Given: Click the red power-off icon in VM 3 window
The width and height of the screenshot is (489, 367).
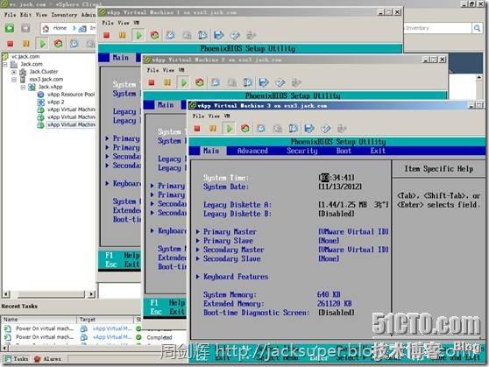Looking at the screenshot, I should pyautogui.click(x=197, y=129).
